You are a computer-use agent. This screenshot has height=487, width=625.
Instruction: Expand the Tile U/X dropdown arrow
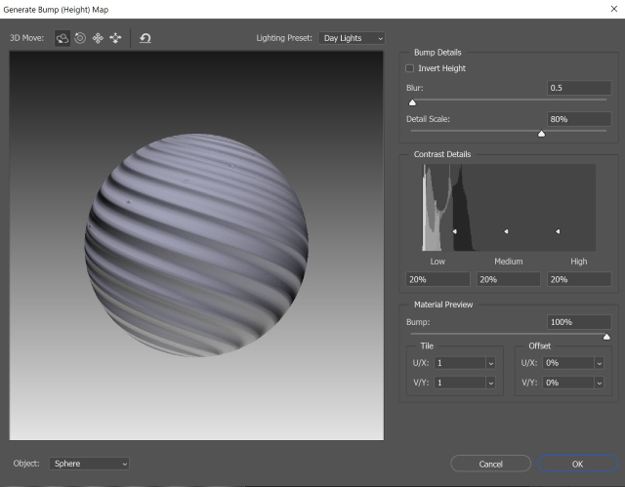490,363
